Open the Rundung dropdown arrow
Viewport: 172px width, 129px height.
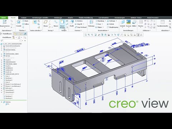coord(105,21)
